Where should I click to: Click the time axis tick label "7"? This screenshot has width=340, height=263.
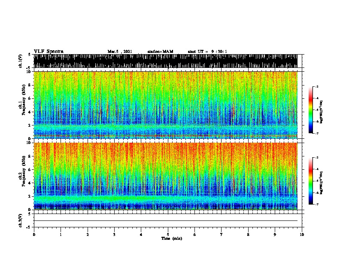(222, 235)
